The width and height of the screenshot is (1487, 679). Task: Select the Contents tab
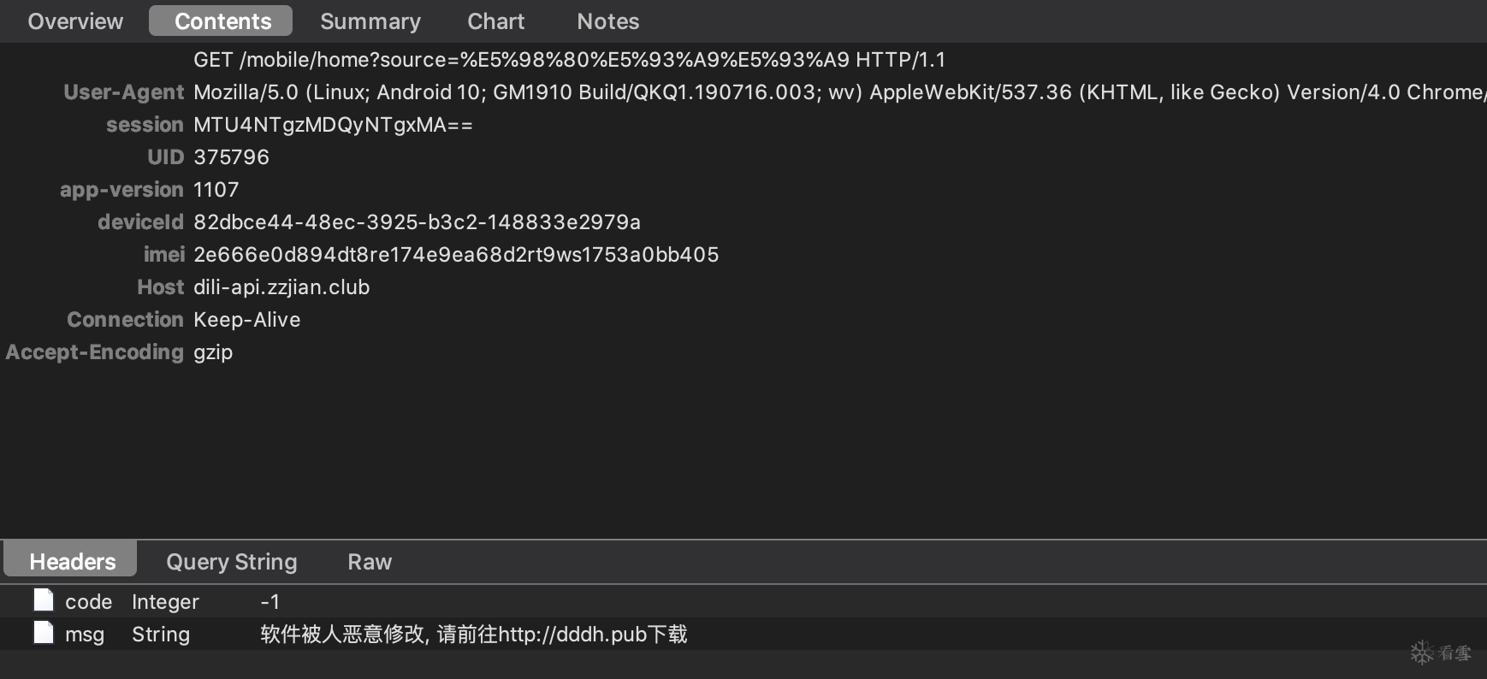point(222,21)
